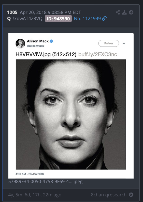Click the blue verified badge by Allison Mack
This screenshot has width=143, height=202.
pos(51,41)
